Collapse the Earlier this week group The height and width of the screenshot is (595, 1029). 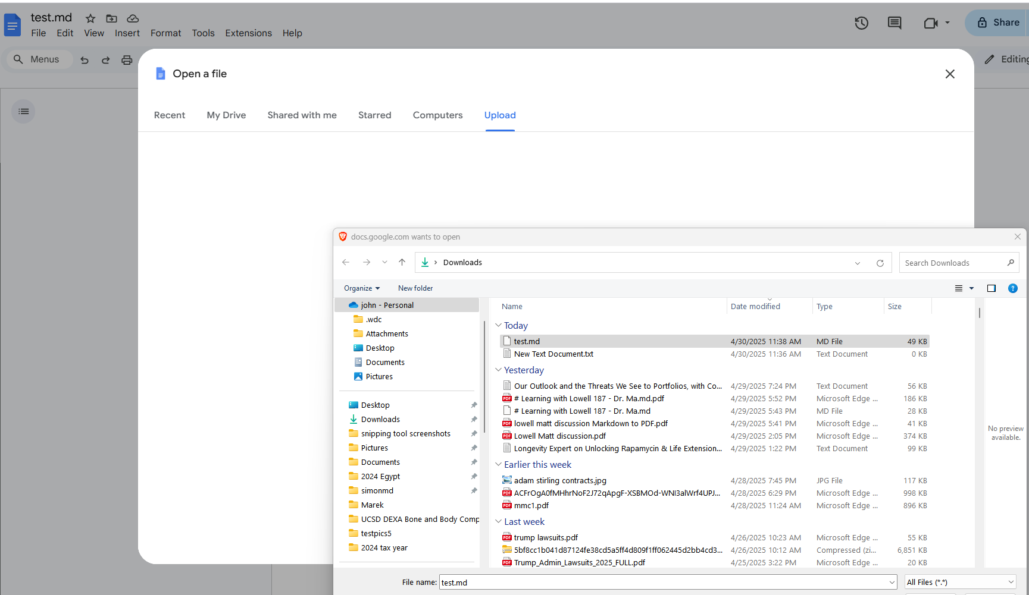[498, 464]
